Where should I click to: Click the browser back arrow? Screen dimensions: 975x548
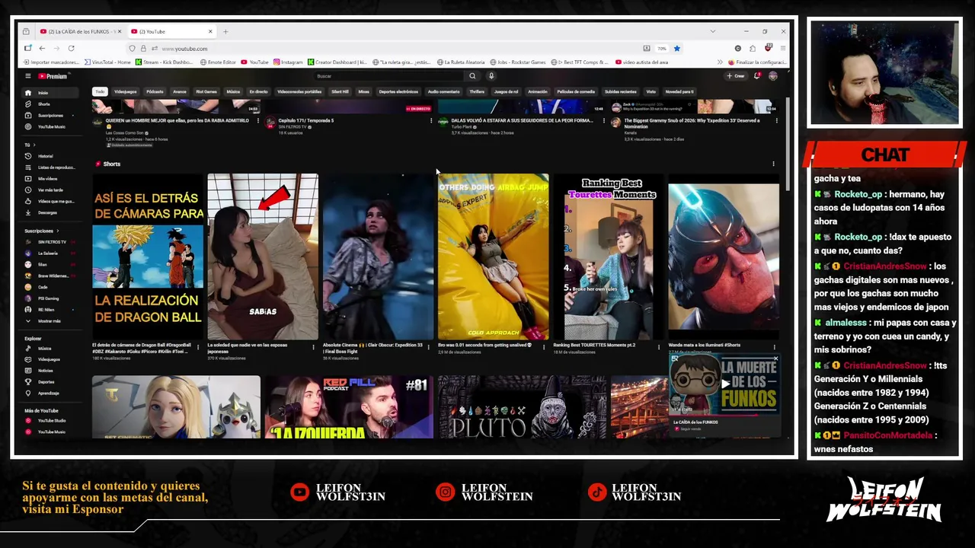[42, 49]
